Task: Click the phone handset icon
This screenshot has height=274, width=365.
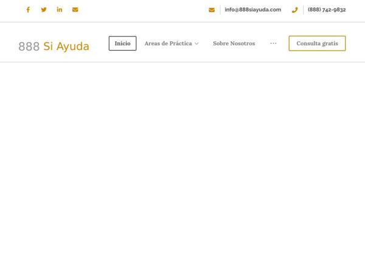Action: pos(294,10)
